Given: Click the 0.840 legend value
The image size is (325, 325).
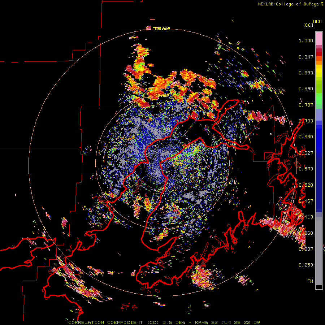Looking at the screenshot, I should [306, 89].
